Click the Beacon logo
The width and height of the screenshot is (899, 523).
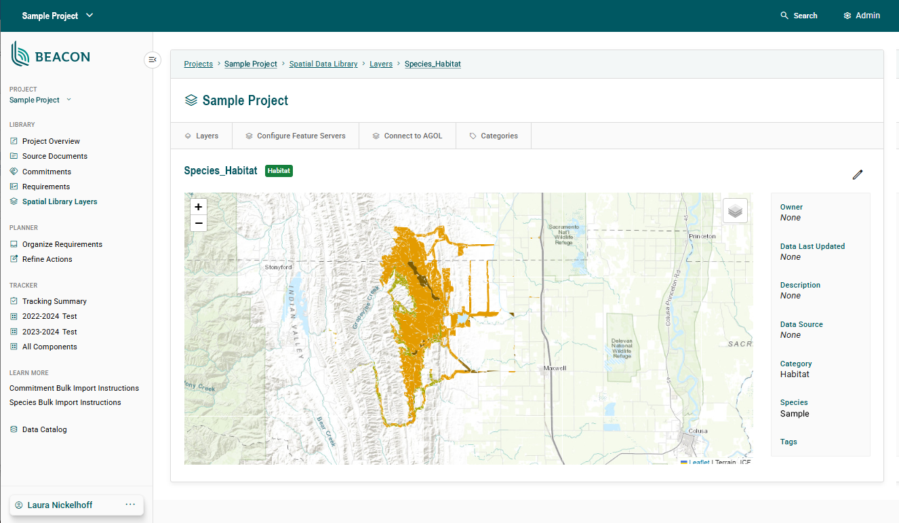click(x=51, y=56)
